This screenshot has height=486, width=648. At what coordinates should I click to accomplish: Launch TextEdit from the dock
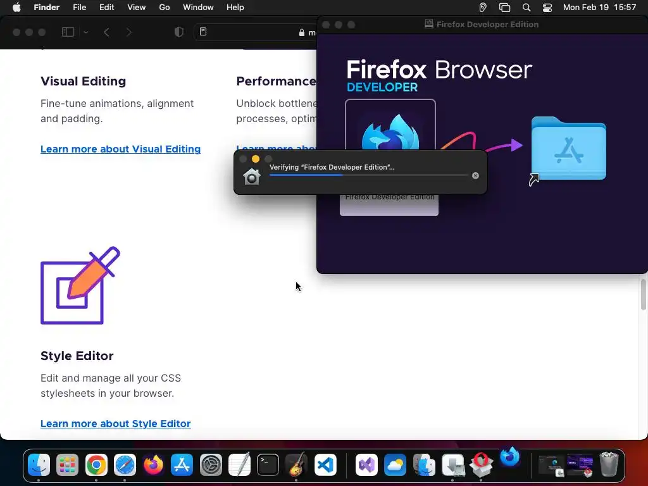(239, 465)
